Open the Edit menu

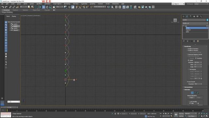click(7, 4)
